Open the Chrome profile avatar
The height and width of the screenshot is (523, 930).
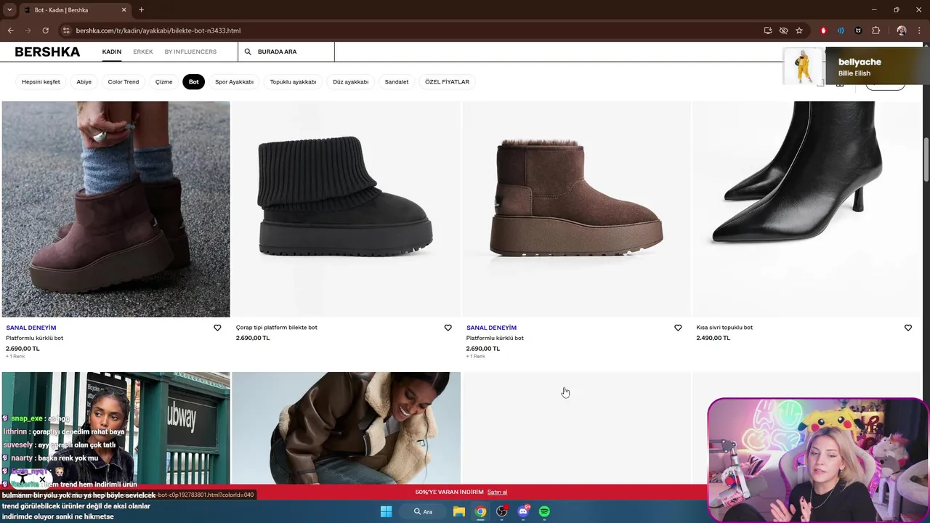pos(902,31)
